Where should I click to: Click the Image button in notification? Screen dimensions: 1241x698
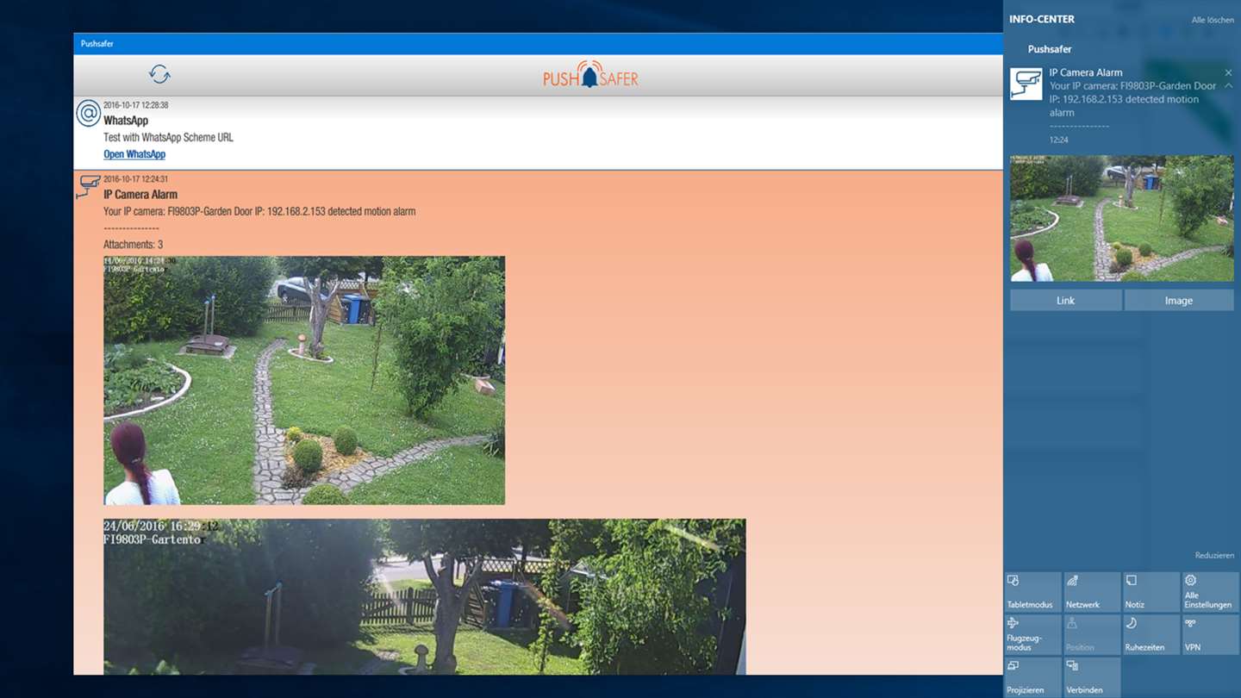(x=1179, y=300)
